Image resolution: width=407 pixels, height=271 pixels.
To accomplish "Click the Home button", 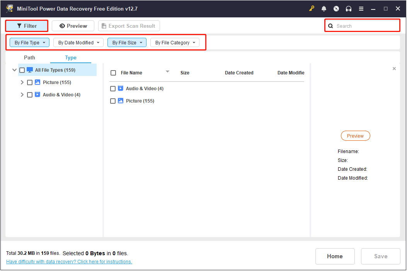I will (x=335, y=256).
